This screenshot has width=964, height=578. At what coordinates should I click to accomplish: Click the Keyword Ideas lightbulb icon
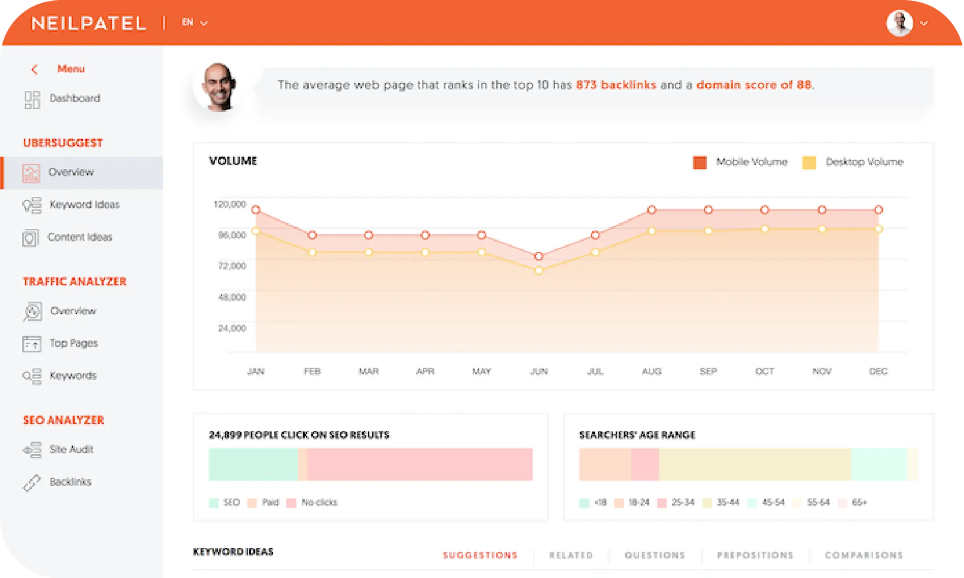pos(32,206)
